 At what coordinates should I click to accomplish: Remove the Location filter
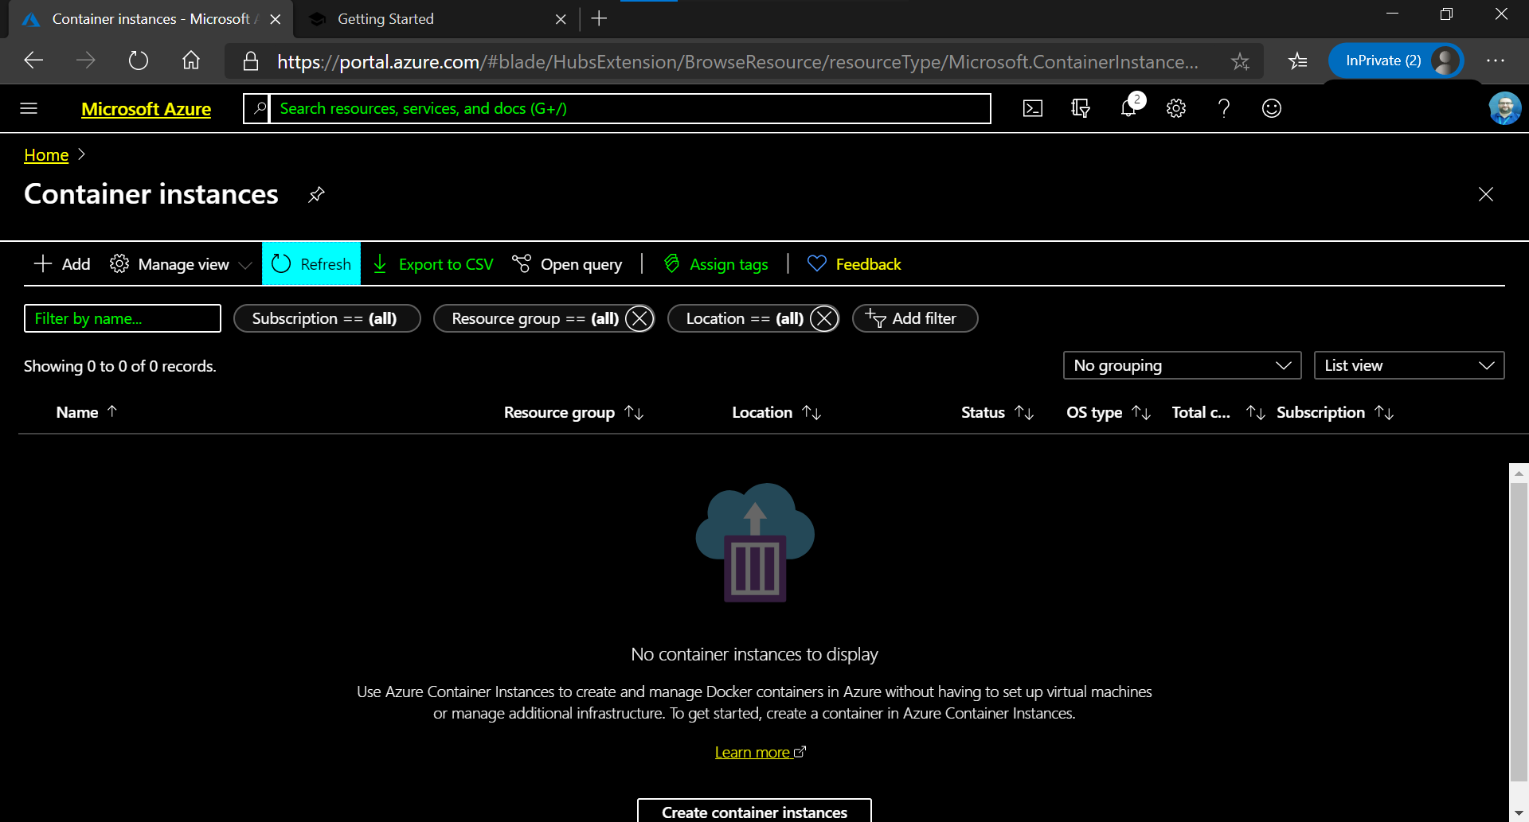click(x=824, y=319)
